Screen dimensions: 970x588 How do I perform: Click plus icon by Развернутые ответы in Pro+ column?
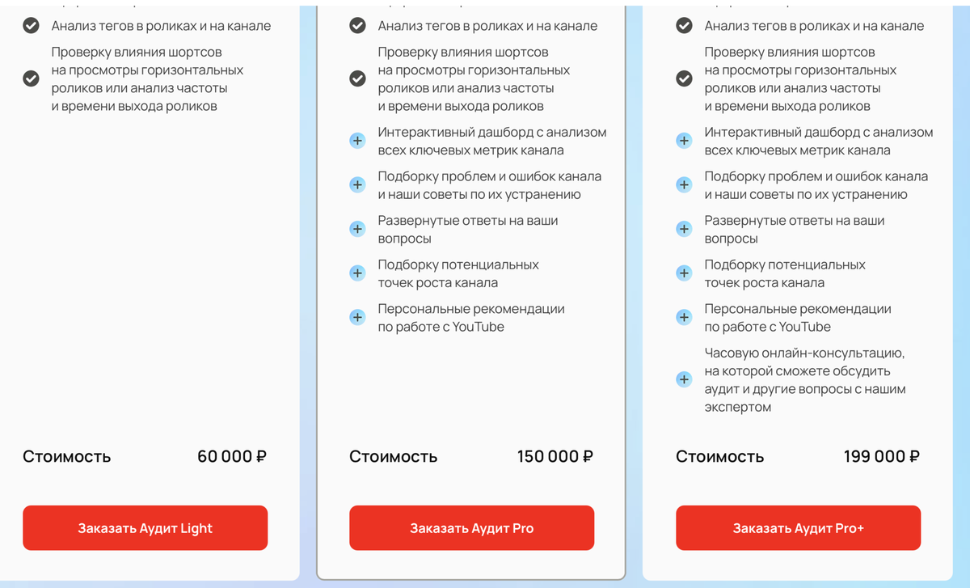[684, 229]
